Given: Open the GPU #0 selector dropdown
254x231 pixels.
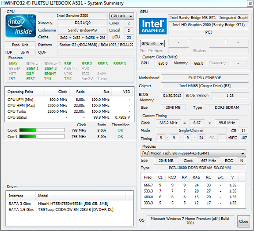Looking at the screenshot, I should [x=152, y=43].
